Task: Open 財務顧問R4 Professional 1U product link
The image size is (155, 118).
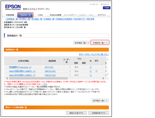Action: (20, 67)
